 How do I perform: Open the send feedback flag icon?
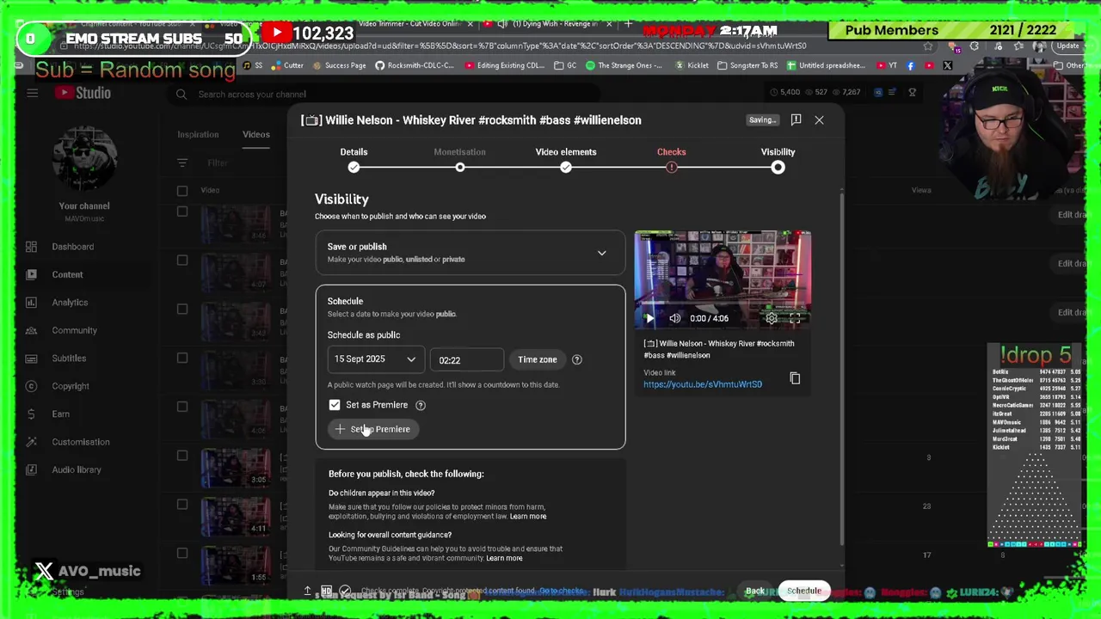pos(796,120)
